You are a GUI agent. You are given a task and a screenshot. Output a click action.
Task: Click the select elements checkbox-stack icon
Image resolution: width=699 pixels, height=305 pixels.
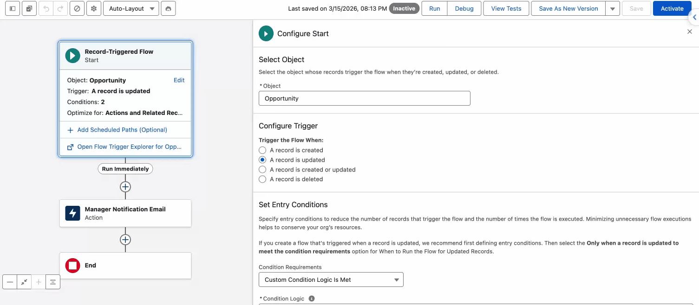coord(29,8)
